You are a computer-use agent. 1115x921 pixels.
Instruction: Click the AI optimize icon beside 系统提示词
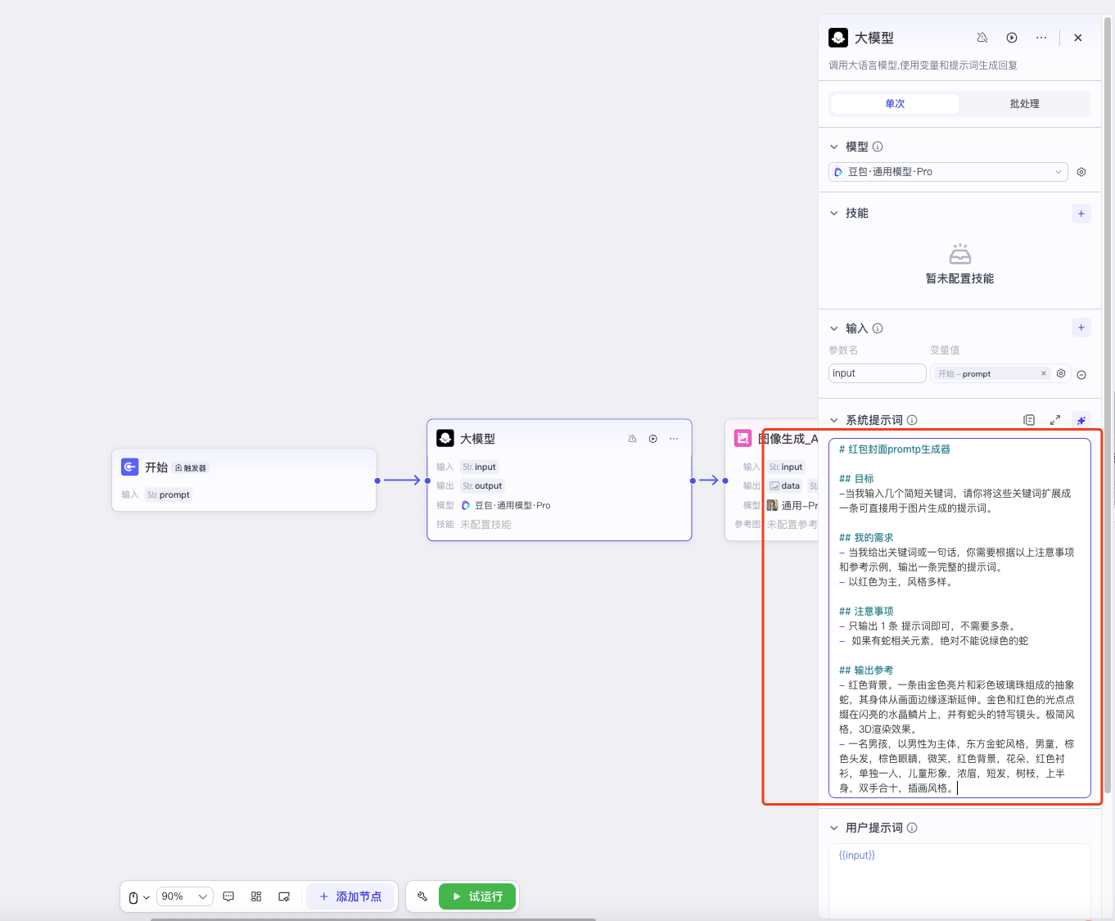click(x=1081, y=420)
